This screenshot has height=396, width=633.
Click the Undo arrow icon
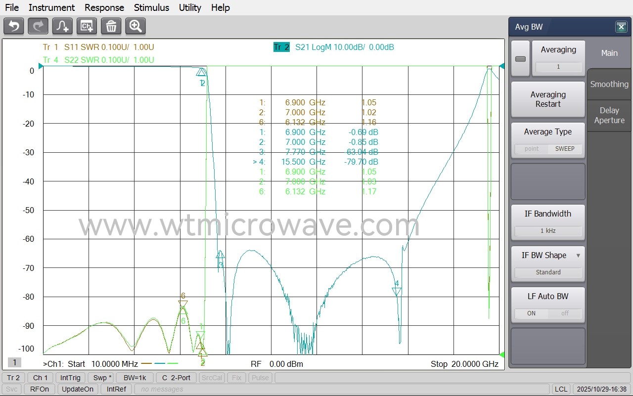(14, 26)
